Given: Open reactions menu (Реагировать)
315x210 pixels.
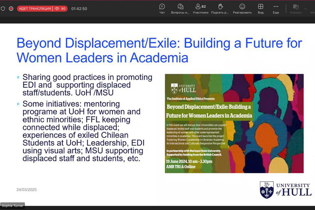Looking at the screenshot, I should point(242,8).
